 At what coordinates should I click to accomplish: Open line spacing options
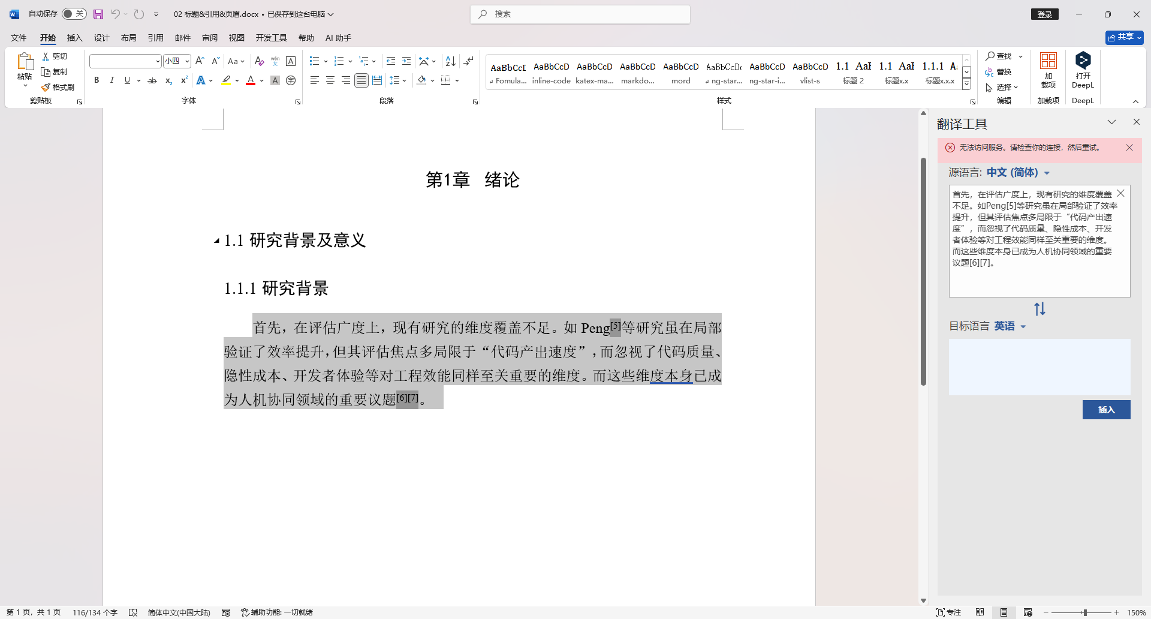pyautogui.click(x=397, y=80)
